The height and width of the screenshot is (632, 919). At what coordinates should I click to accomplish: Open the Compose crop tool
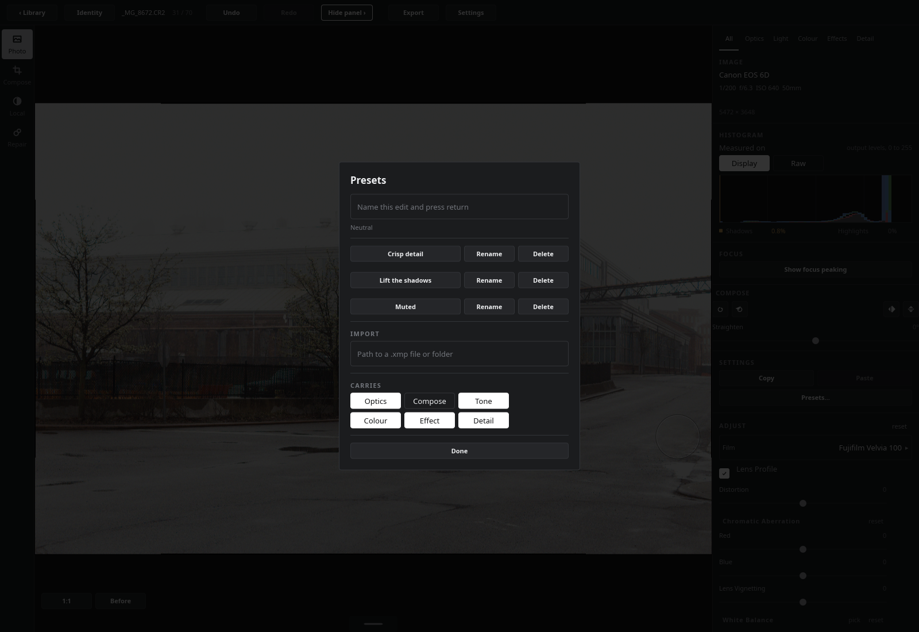(x=17, y=75)
